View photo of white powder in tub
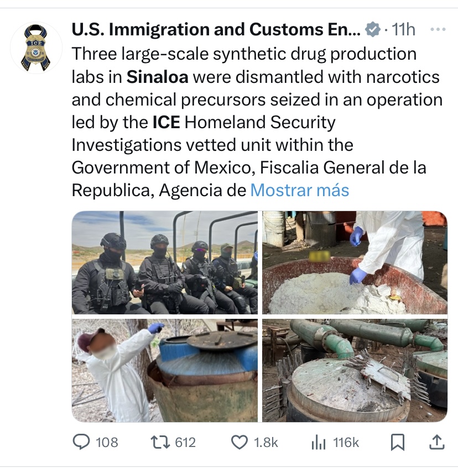 [x=355, y=262]
